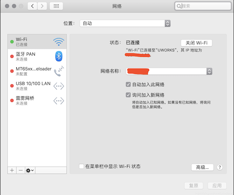
Task: Click the bridge icon for 雷雳网桥
Action: (58, 101)
